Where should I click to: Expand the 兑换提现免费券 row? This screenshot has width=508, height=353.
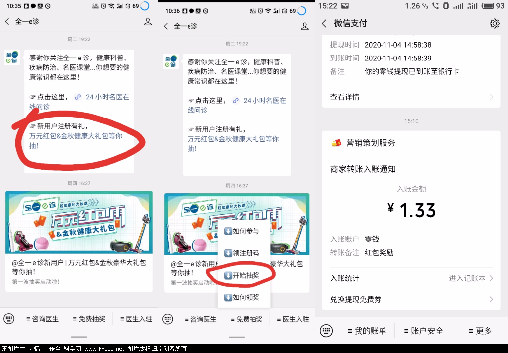(x=411, y=299)
